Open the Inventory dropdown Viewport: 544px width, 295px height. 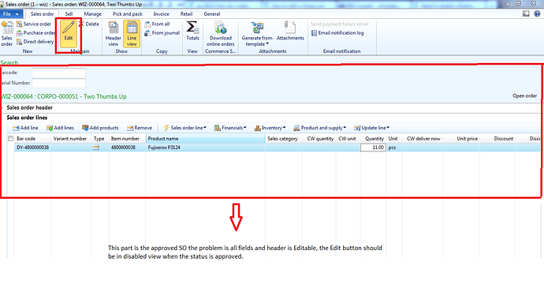tap(270, 128)
